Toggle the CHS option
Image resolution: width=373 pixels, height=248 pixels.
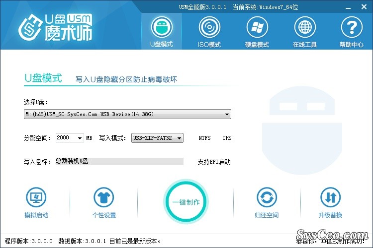coord(227,138)
